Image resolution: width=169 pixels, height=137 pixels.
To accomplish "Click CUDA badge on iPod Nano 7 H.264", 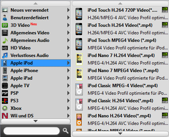I will pyautogui.click(x=165, y=55).
